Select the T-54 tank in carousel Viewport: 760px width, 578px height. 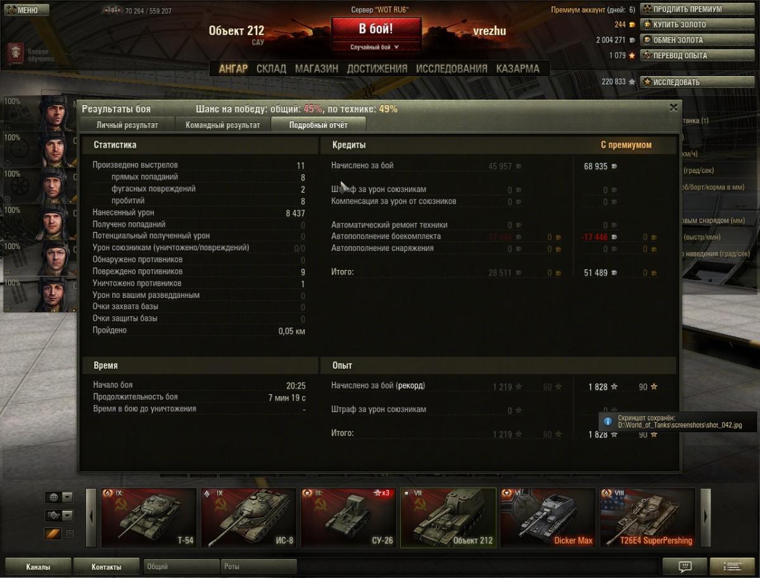(148, 517)
